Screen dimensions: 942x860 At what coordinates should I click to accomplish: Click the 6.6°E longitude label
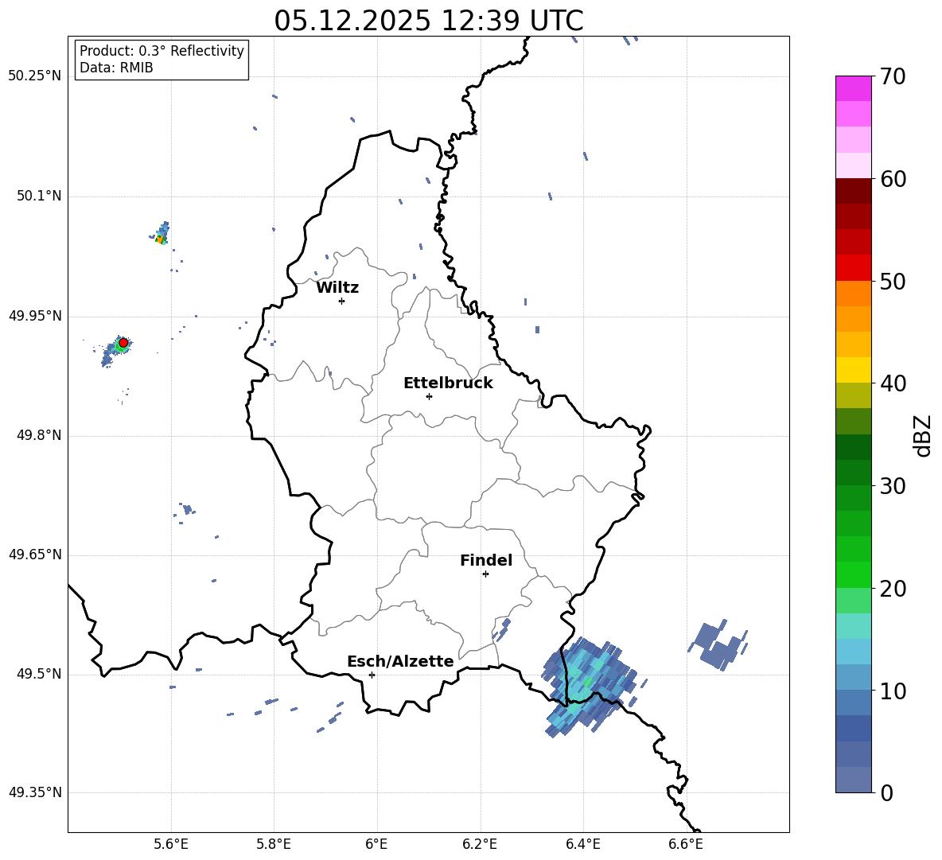[x=686, y=844]
